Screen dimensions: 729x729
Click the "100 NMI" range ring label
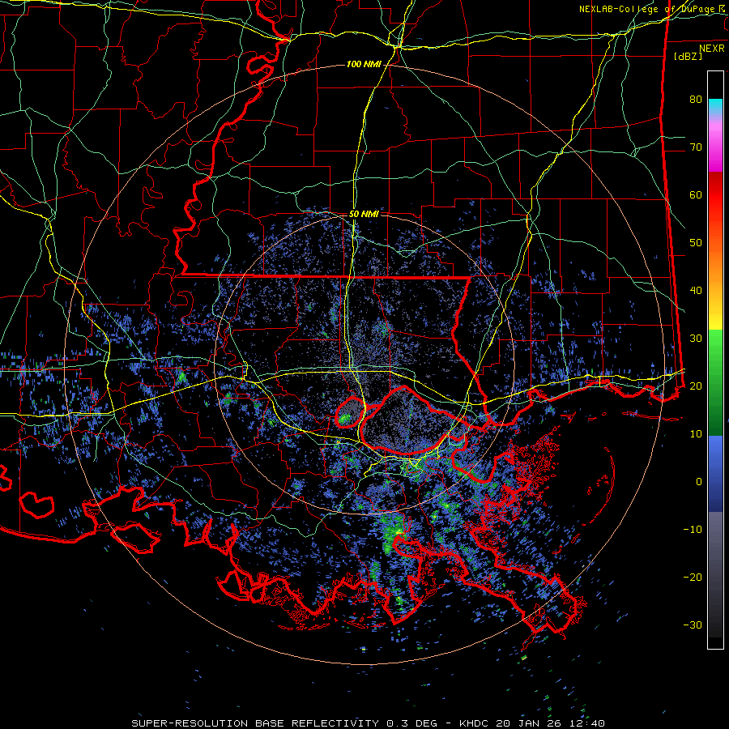[x=364, y=64]
